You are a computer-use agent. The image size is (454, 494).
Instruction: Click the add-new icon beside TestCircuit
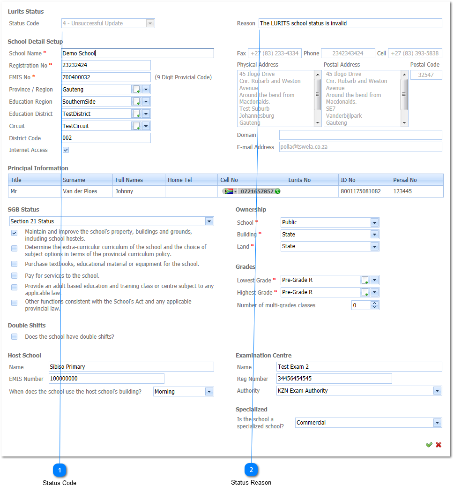[136, 126]
